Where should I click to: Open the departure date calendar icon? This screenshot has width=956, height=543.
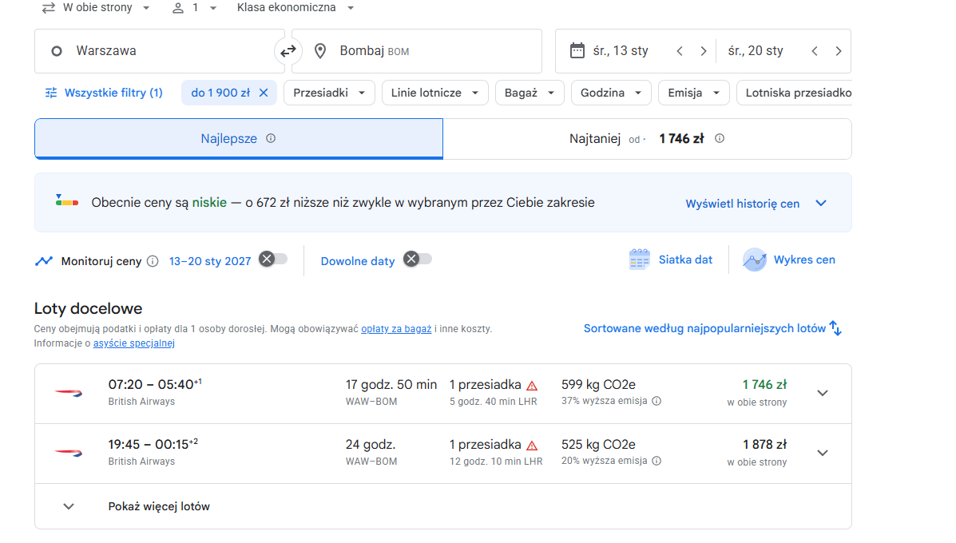click(x=577, y=50)
